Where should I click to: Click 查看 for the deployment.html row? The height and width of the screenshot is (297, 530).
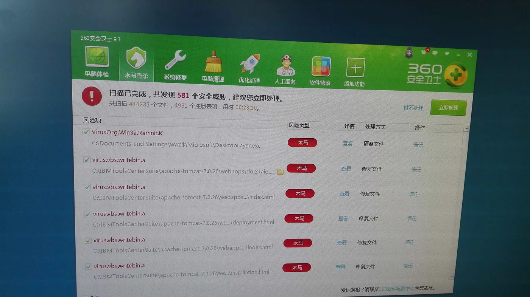pos(343,218)
